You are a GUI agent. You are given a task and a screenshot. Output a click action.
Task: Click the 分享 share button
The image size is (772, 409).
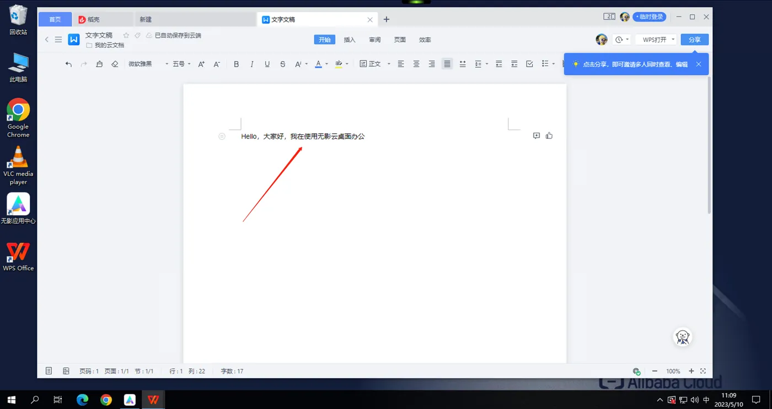695,40
